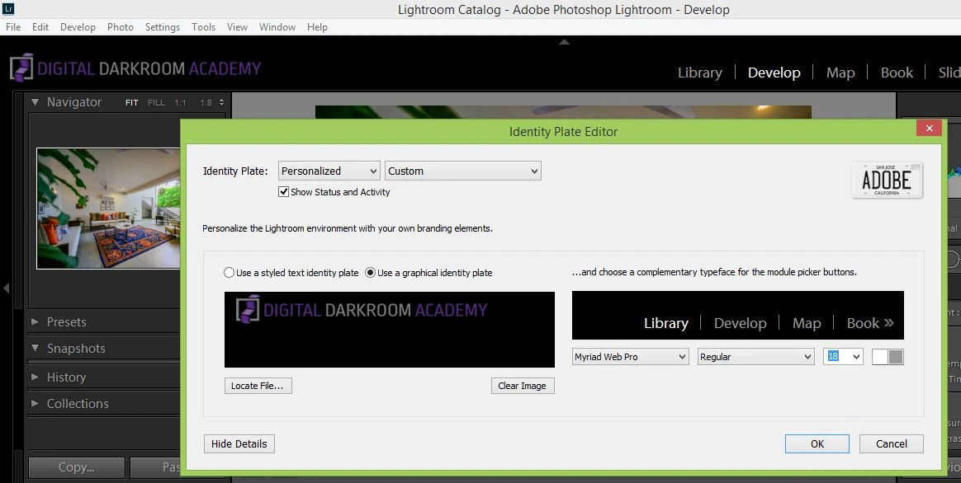Collapse the Navigator panel

point(35,102)
